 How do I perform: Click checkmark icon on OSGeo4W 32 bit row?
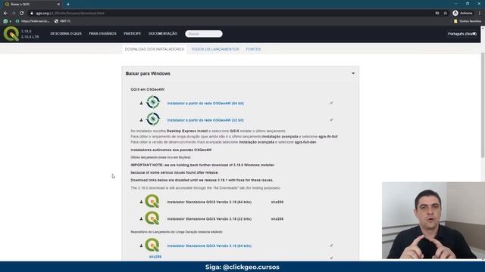pyautogui.click(x=331, y=119)
